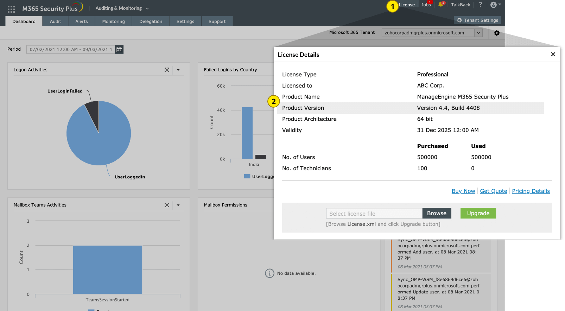Click the Product Version row label
565x311 pixels.
coord(303,108)
